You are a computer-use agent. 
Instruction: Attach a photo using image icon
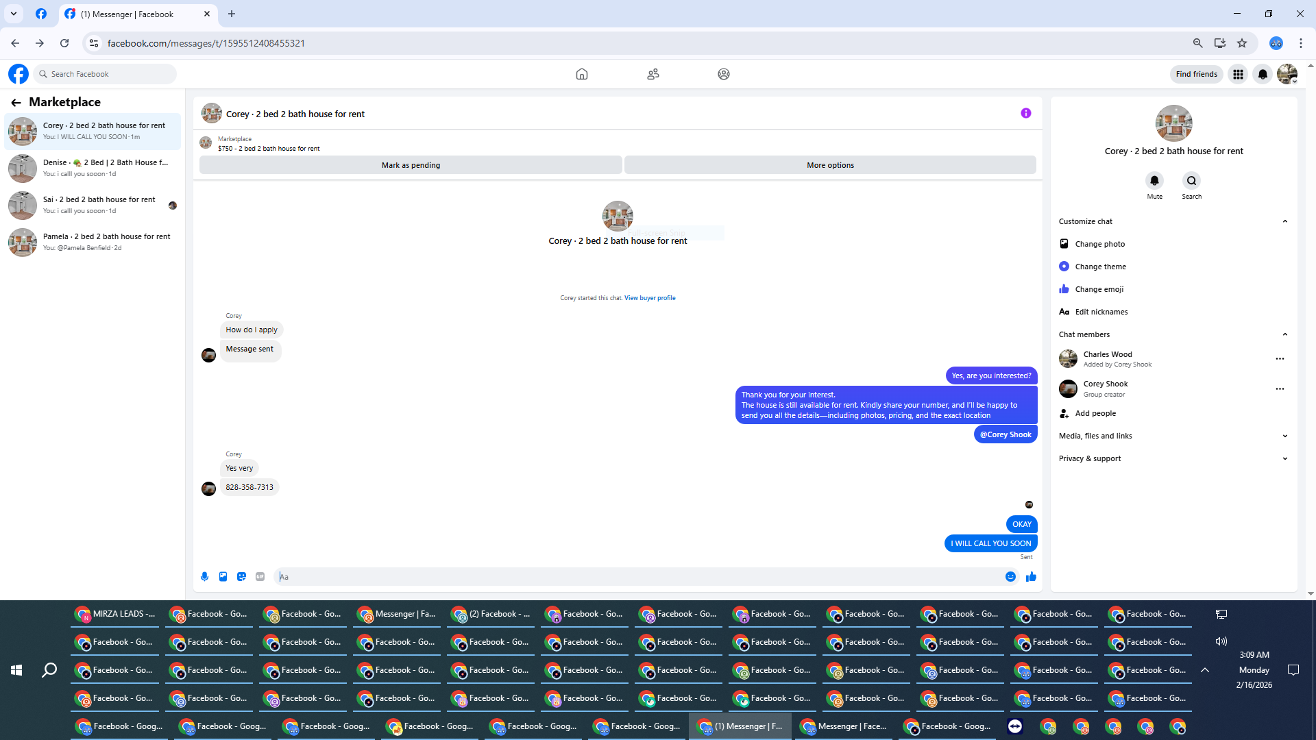223,577
